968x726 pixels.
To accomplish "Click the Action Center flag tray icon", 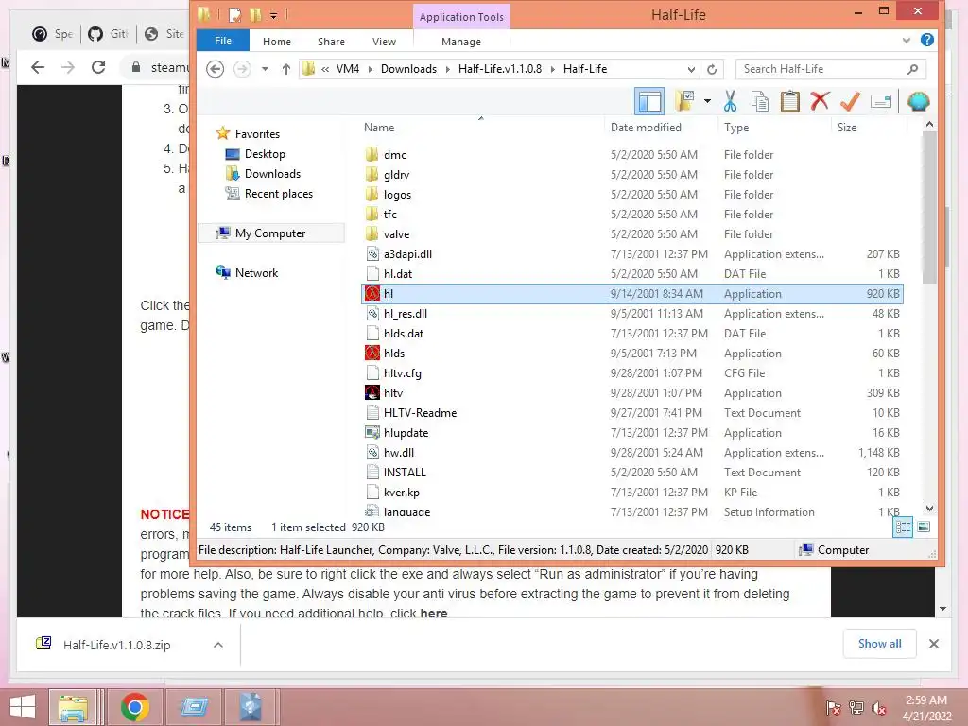I will [x=833, y=708].
